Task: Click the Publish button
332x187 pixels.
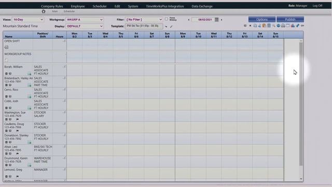Action: [x=290, y=19]
